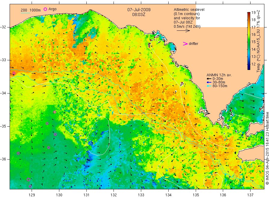
Task: Select the Argo float marker near 33.4°S, 128.4°E
Action: (14, 73)
